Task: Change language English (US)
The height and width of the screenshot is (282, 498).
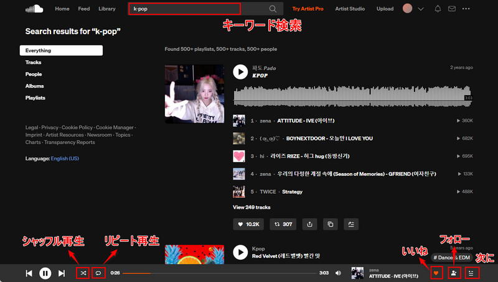Action: pyautogui.click(x=65, y=158)
